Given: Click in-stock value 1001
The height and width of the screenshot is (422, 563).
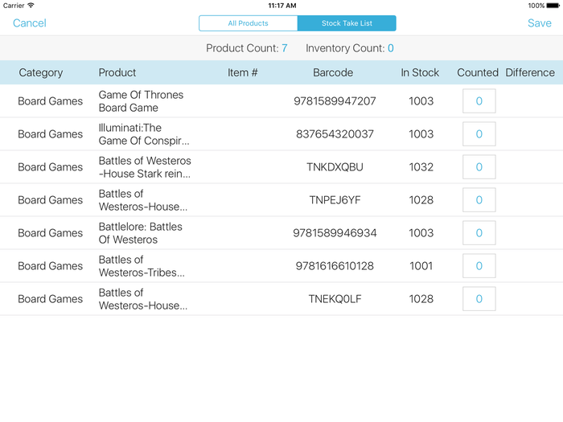Looking at the screenshot, I should (421, 266).
